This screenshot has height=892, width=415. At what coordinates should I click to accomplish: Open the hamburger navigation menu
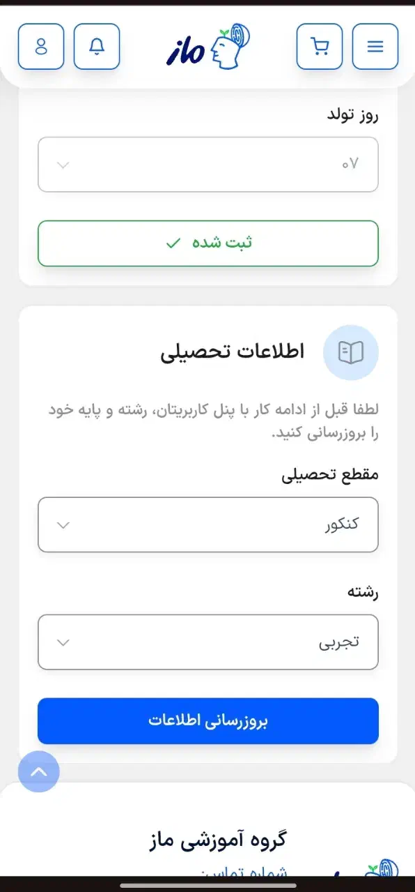(x=375, y=46)
